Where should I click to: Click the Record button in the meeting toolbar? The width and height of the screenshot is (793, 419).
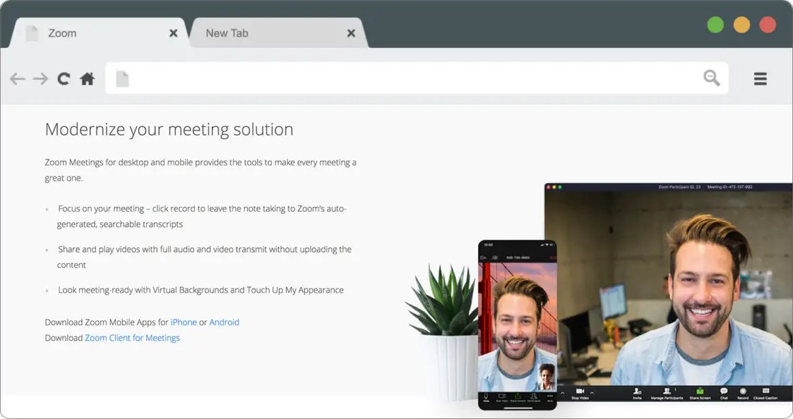tap(743, 394)
